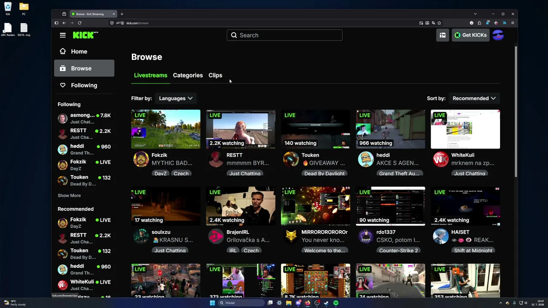Viewport: 548px width, 308px height.
Task: Open the hamburger sidebar menu
Action: click(x=63, y=35)
